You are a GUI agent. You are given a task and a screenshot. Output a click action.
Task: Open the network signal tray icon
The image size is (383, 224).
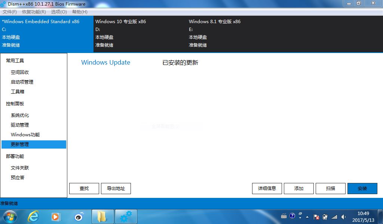coord(334,217)
